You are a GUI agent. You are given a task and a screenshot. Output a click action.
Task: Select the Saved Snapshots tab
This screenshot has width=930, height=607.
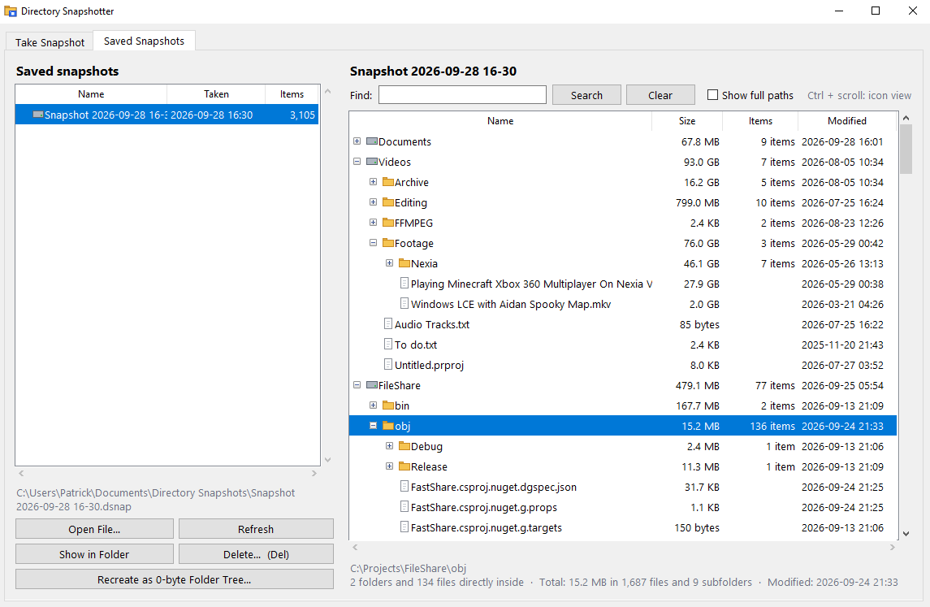pos(144,41)
